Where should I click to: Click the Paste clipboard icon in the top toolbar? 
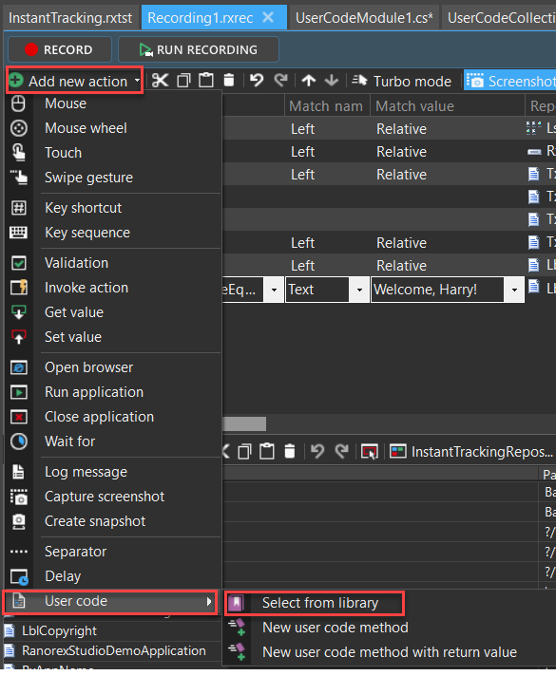(x=206, y=81)
